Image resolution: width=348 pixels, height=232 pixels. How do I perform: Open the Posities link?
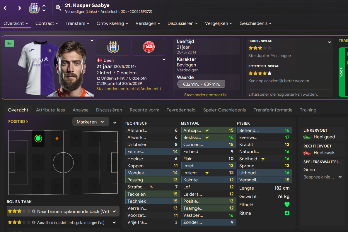point(18,121)
